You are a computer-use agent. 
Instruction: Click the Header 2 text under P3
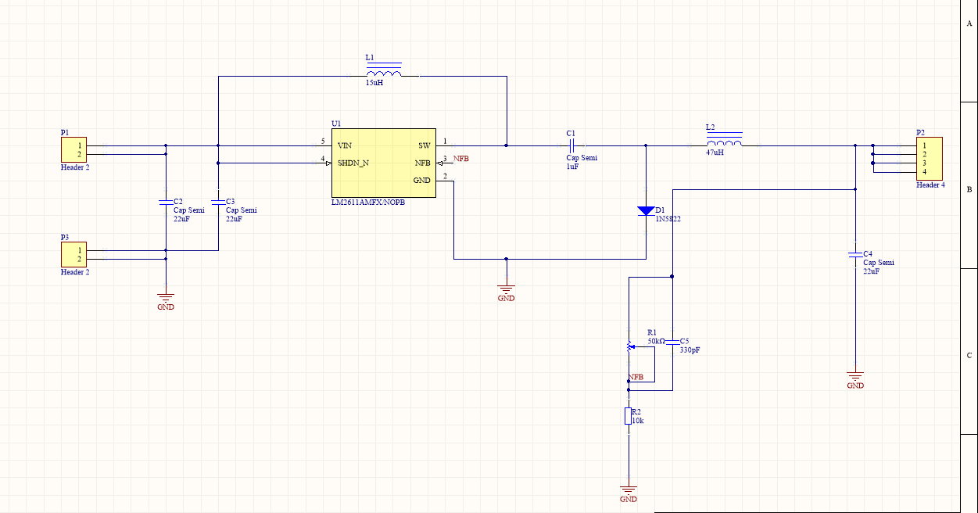tap(75, 272)
